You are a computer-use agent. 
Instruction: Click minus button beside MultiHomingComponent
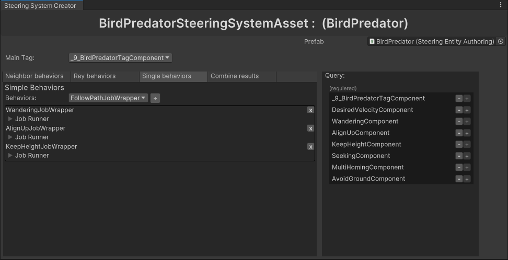[459, 168]
